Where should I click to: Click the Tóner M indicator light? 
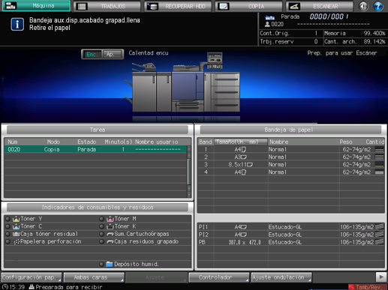point(101,219)
